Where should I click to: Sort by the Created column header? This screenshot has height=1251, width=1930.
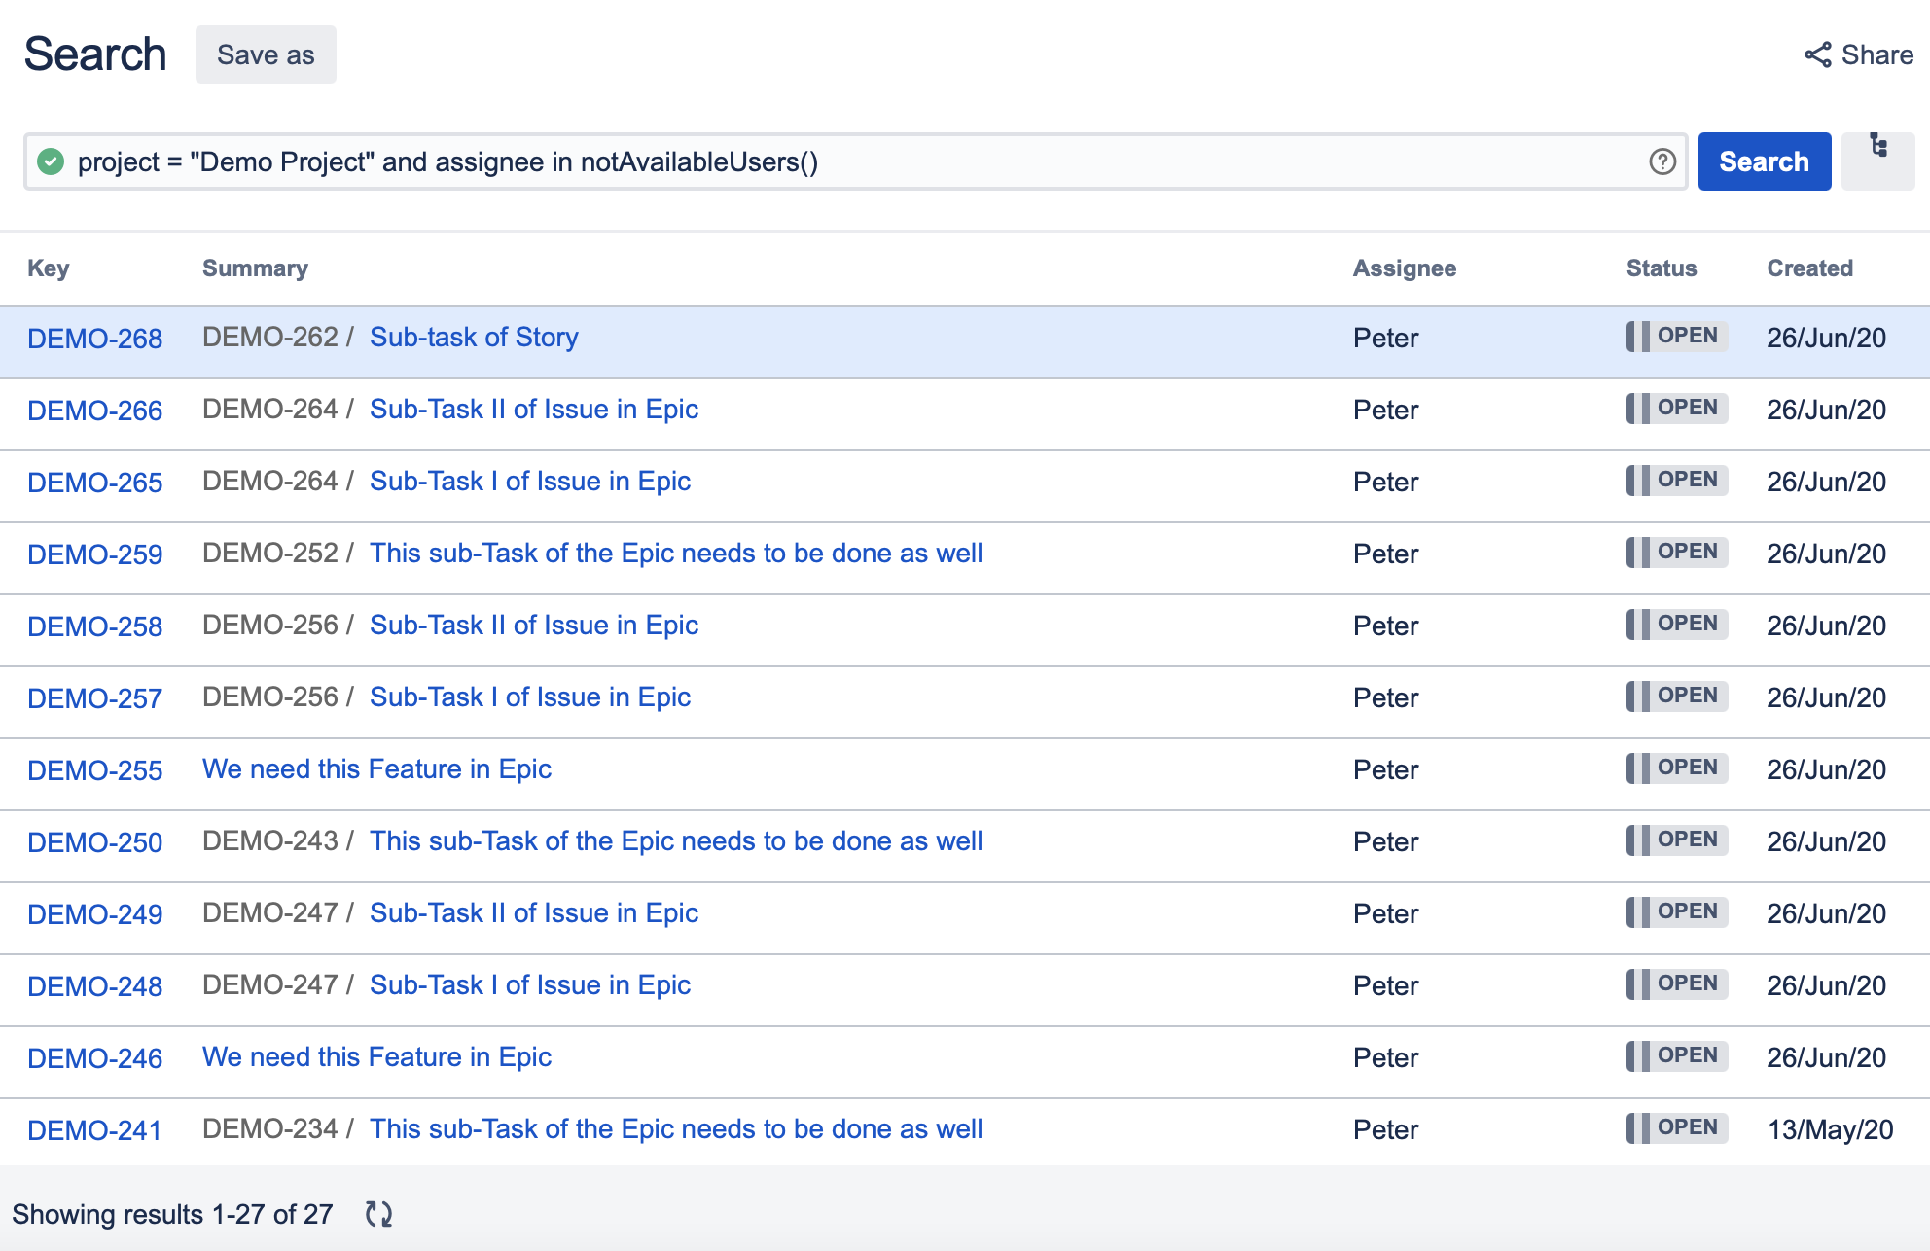[1809, 268]
